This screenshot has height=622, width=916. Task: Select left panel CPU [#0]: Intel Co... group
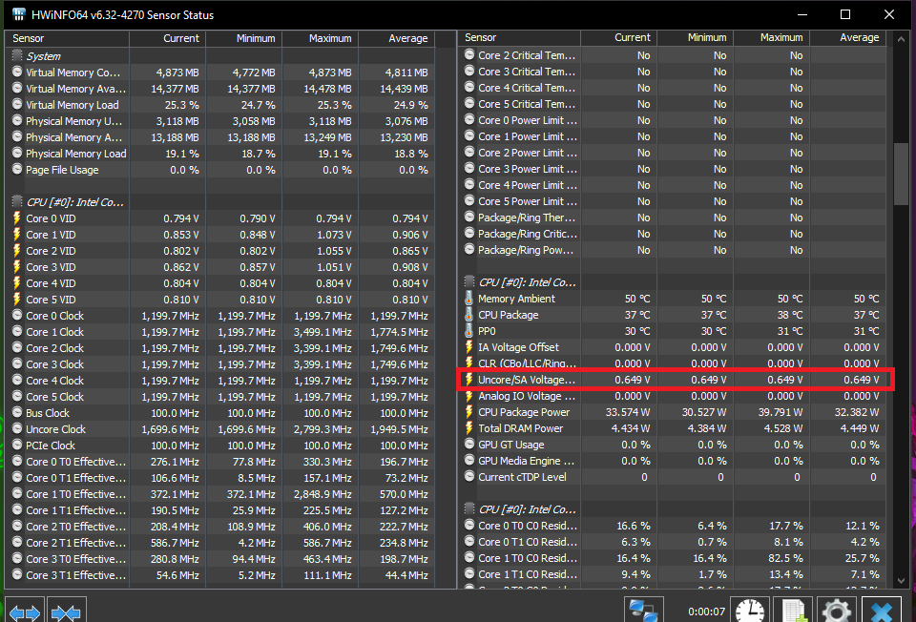coord(220,202)
